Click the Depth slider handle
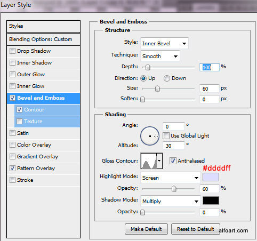 (x=148, y=67)
